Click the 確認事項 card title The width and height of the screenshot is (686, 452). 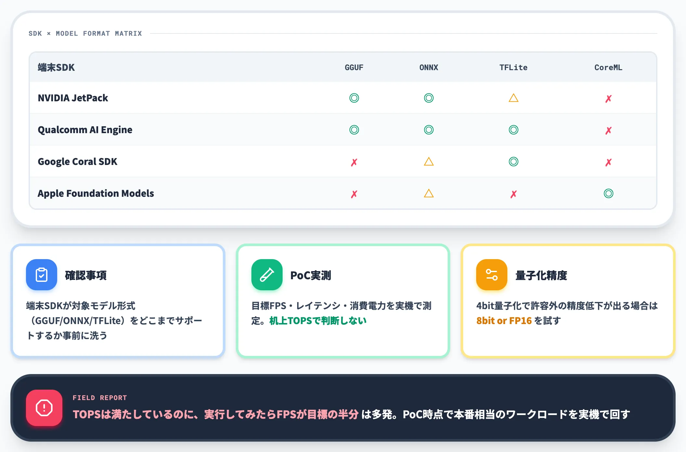[x=86, y=275]
